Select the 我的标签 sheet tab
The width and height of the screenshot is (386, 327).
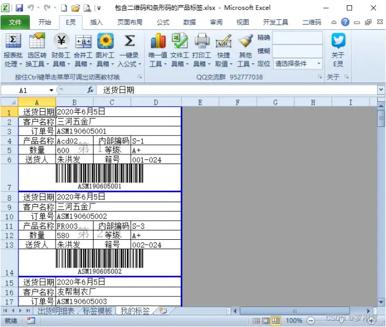point(135,311)
